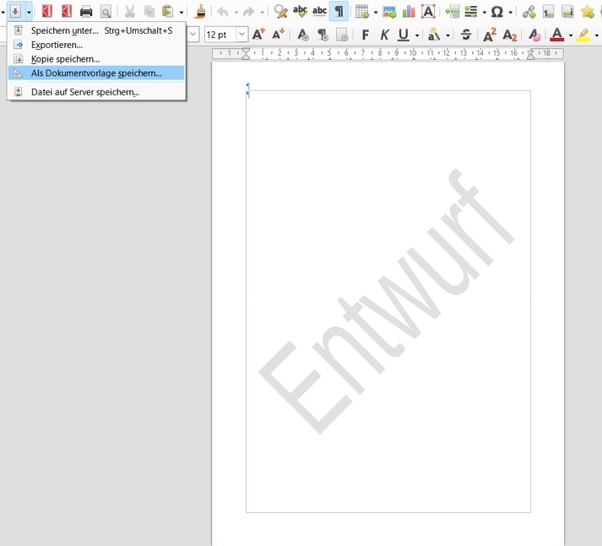The height and width of the screenshot is (546, 602).
Task: Select 'Datei auf Server speichern...' entry
Action: (96, 92)
